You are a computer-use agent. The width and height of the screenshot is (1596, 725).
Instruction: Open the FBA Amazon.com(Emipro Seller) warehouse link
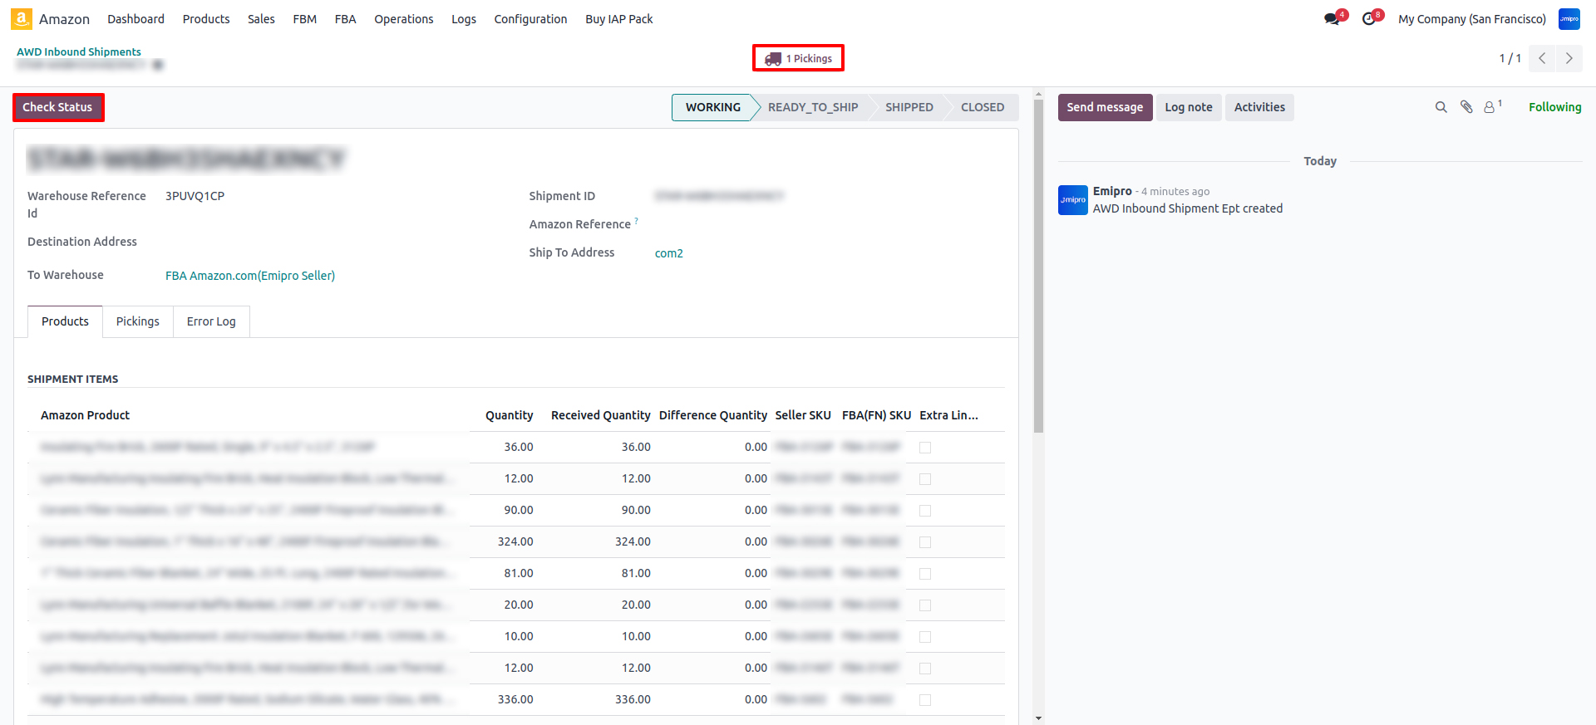[x=250, y=276]
